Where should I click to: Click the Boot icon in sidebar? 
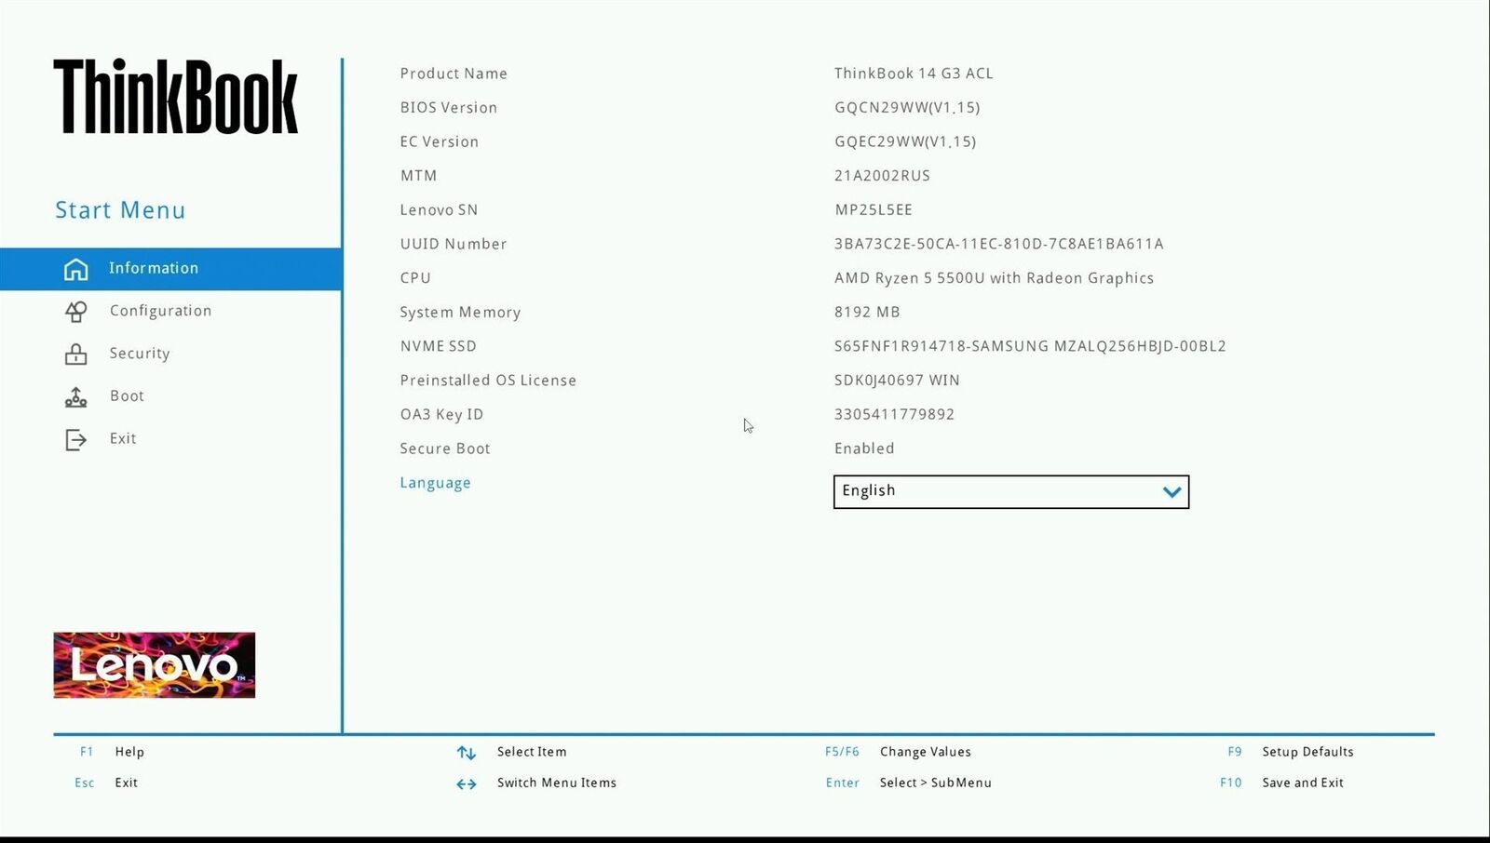[x=75, y=397]
